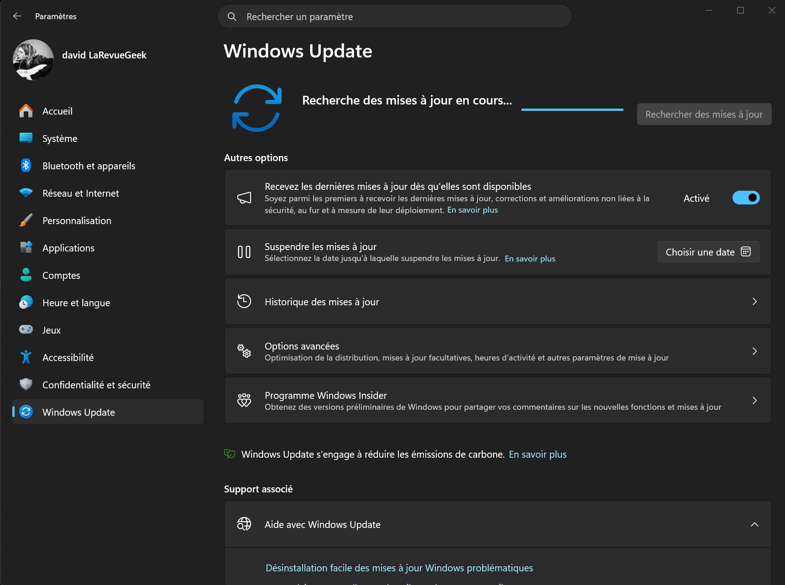
Task: Collapse the Aide avec Windows Update section
Action: coord(754,524)
